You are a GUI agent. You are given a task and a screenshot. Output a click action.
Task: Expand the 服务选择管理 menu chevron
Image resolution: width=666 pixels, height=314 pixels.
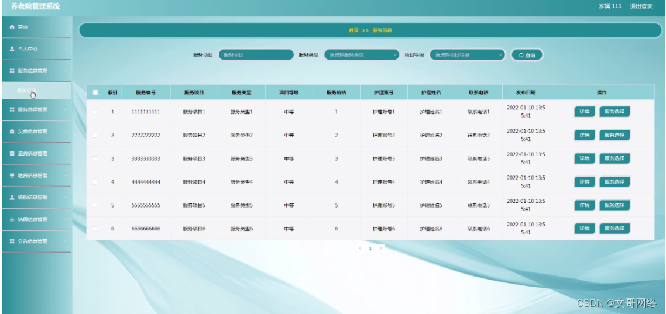pos(66,109)
